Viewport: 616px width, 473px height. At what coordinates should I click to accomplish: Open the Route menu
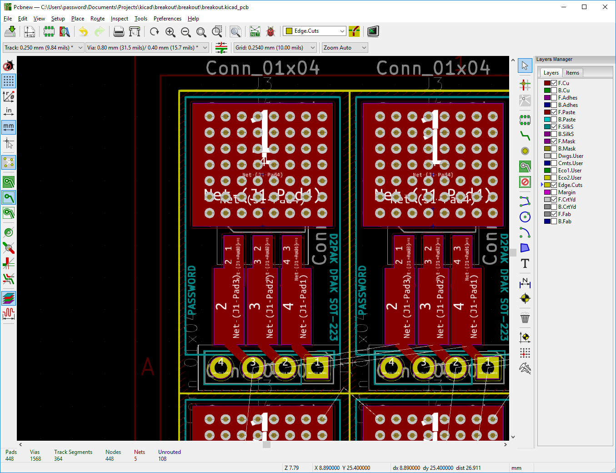click(x=97, y=19)
